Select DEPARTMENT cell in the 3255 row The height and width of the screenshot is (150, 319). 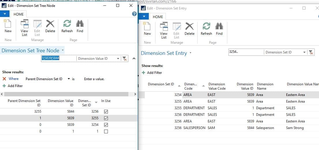(194, 108)
